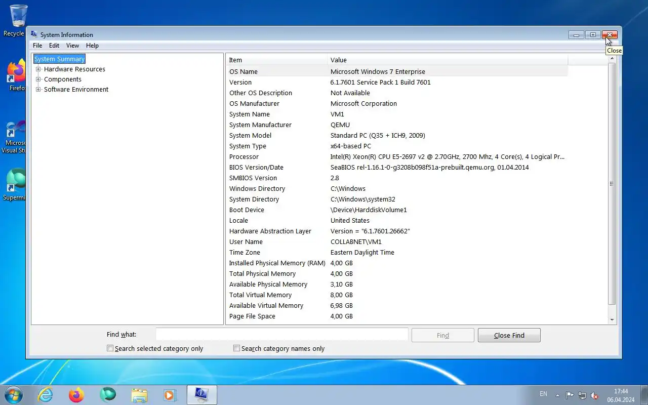648x405 pixels.
Task: Click the Item column header
Action: (276, 60)
